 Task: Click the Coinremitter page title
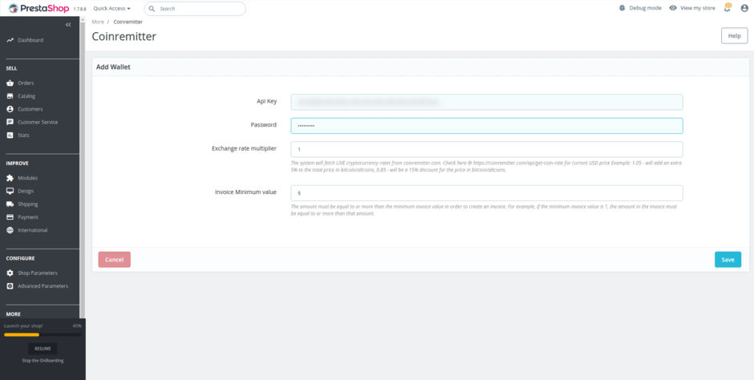tap(124, 37)
